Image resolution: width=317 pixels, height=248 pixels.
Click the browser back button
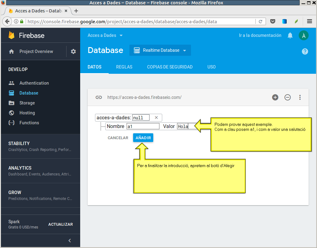7,21
